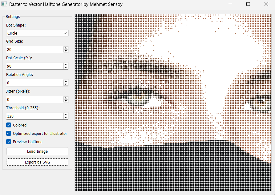
Task: Click the application icon in title bar
Action: point(4,4)
